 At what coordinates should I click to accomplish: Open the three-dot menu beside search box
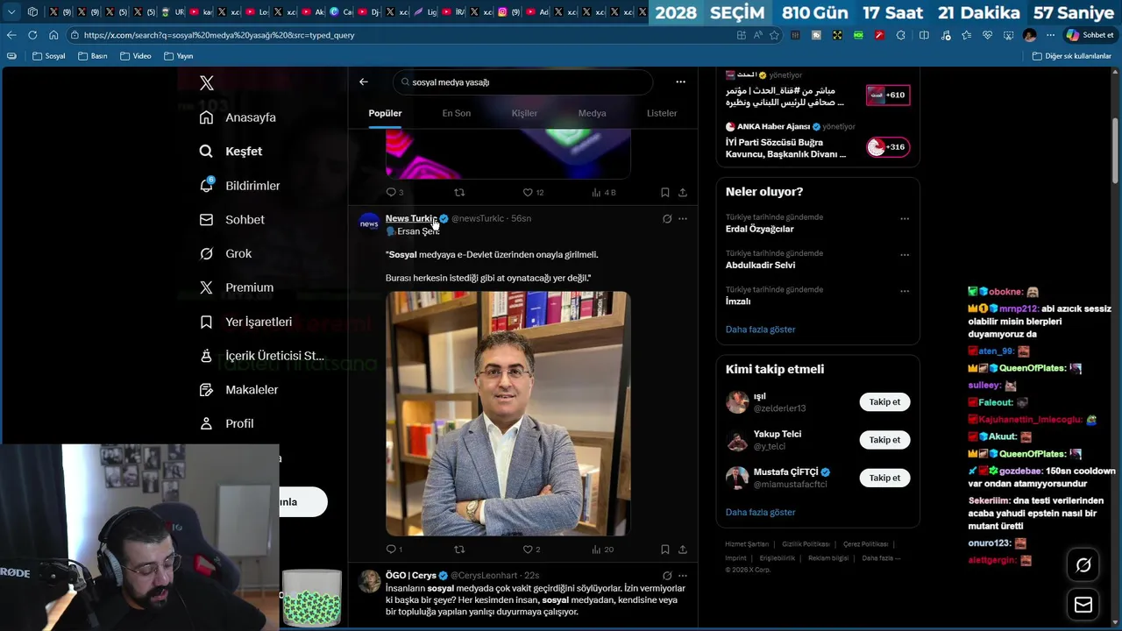click(680, 82)
